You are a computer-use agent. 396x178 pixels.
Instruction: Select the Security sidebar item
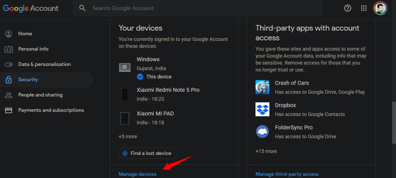[47, 79]
